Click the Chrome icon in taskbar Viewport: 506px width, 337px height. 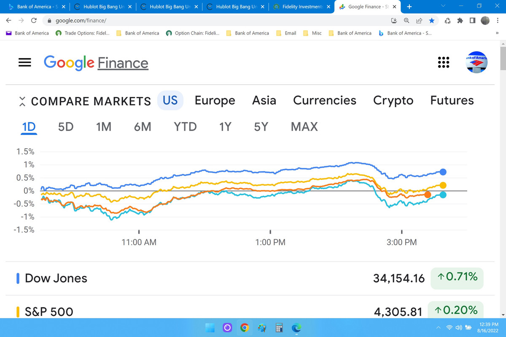245,328
